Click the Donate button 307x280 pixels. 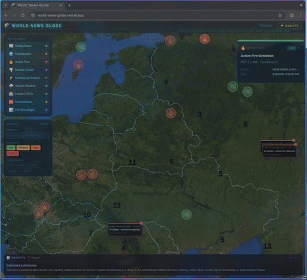290,26
